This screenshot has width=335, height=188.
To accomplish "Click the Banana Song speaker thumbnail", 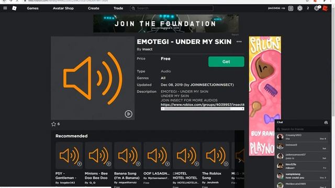I will pos(128,156).
